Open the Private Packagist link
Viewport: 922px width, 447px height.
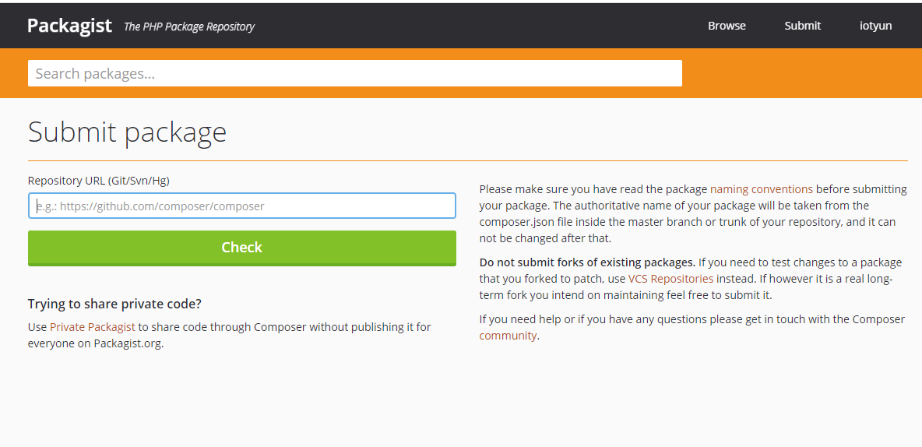(93, 327)
